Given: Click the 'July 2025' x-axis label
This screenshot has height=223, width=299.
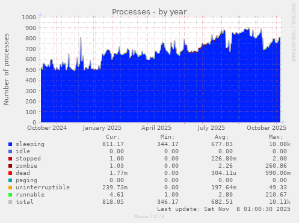Looking at the screenshot, I should 211,128.
